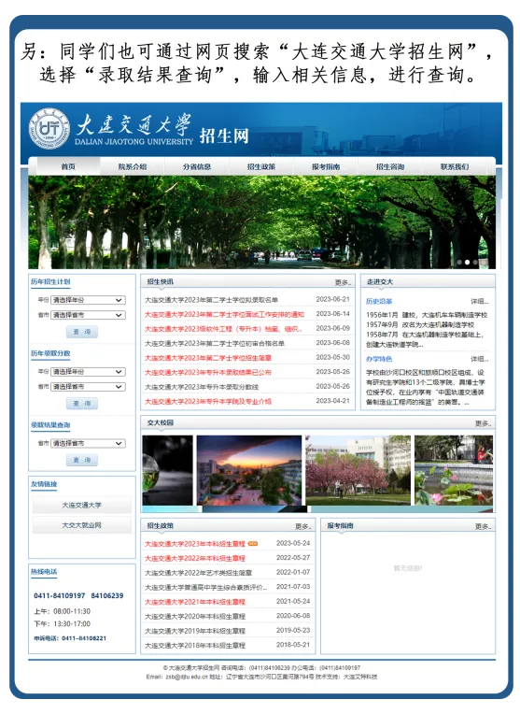Image resolution: width=520 pixels, height=714 pixels.
Task: Click the date 2023-05-24 in 招生政策
Action: 293,543
